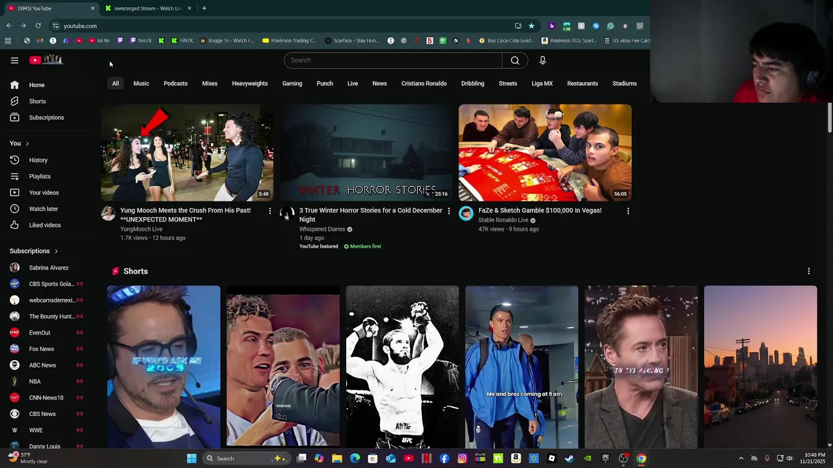Open the Whispered Diaries channel link
Viewport: 833px width, 468px height.
[x=322, y=229]
